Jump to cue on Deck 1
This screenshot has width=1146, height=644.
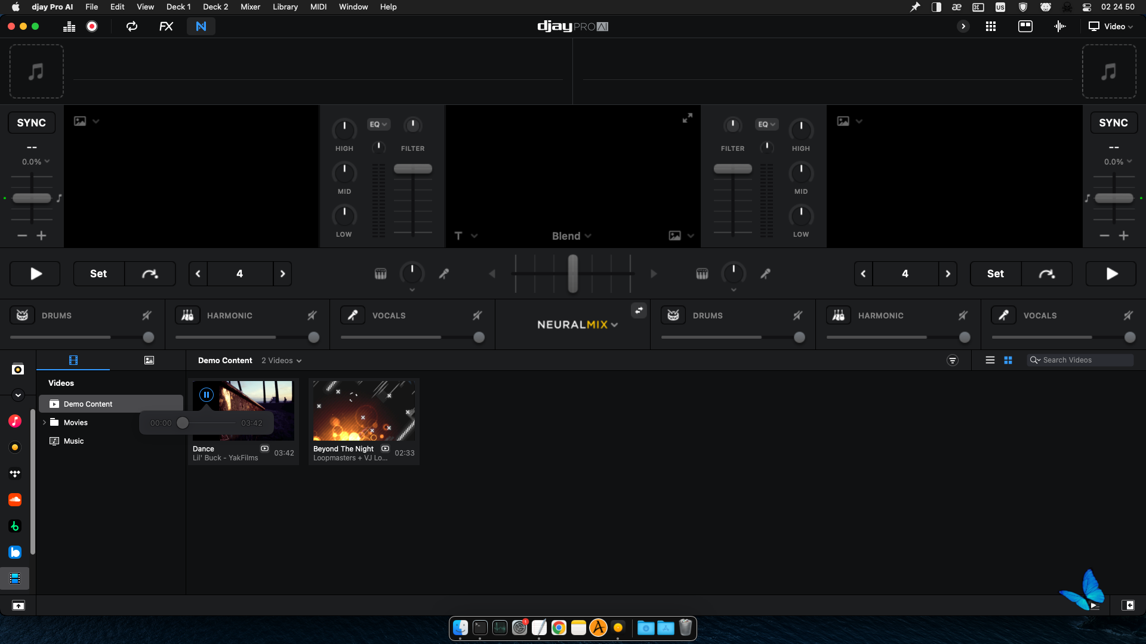[150, 274]
